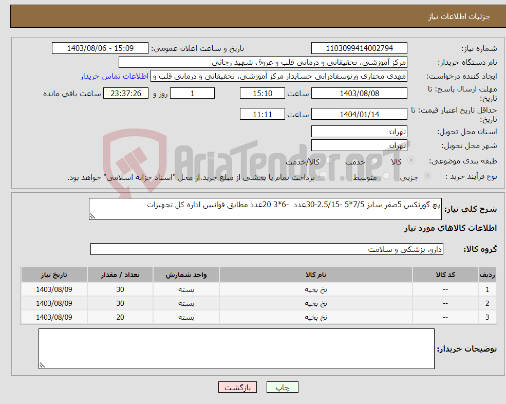Select the کالا radio button
This screenshot has width=506, height=404.
[x=411, y=160]
